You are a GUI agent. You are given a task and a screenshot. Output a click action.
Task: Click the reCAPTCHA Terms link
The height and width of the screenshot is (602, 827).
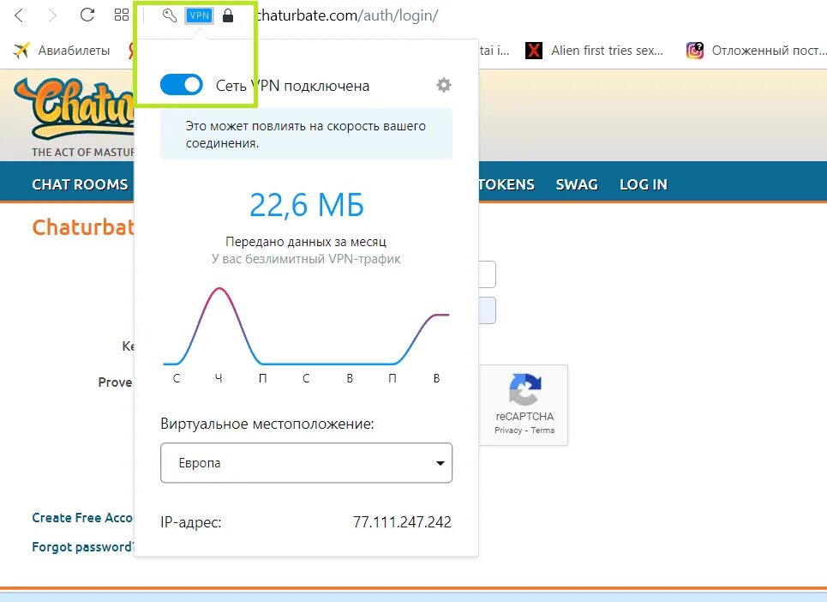542,430
